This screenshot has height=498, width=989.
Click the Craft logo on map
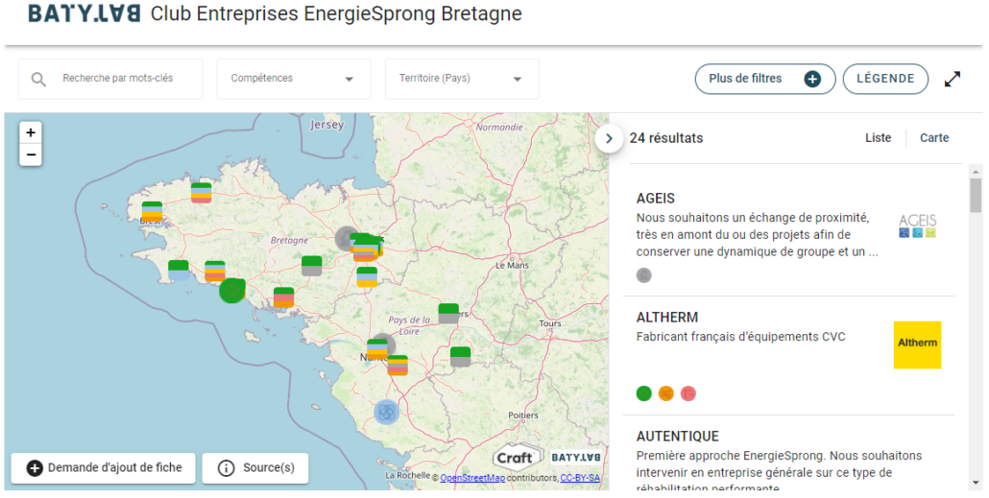(x=517, y=457)
